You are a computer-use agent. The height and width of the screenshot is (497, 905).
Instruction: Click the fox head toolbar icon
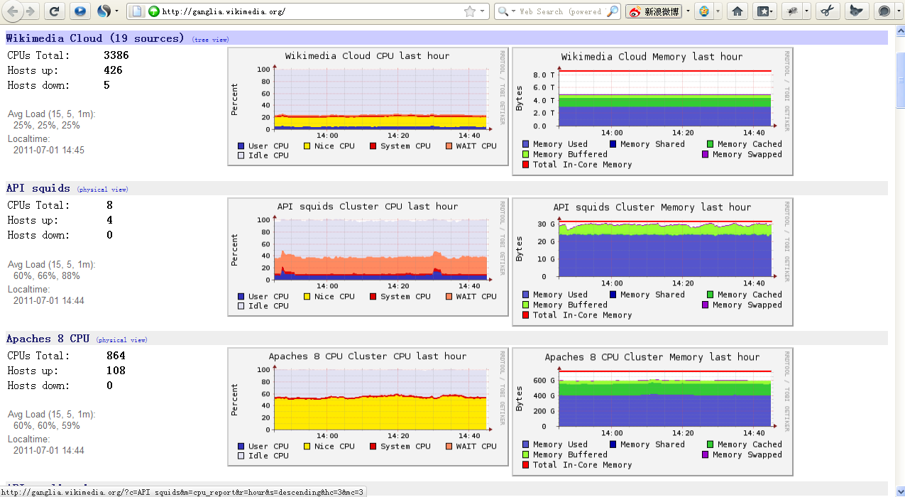click(857, 11)
